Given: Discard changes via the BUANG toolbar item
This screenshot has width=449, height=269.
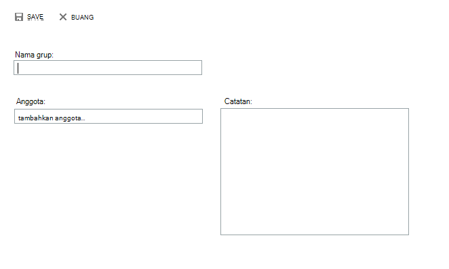Looking at the screenshot, I should point(77,17).
